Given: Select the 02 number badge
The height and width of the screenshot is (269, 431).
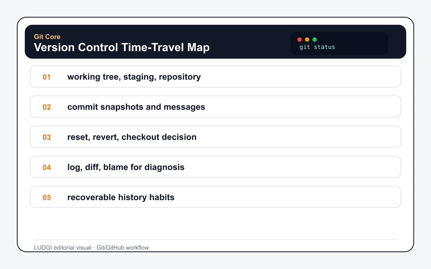Looking at the screenshot, I should click(47, 107).
